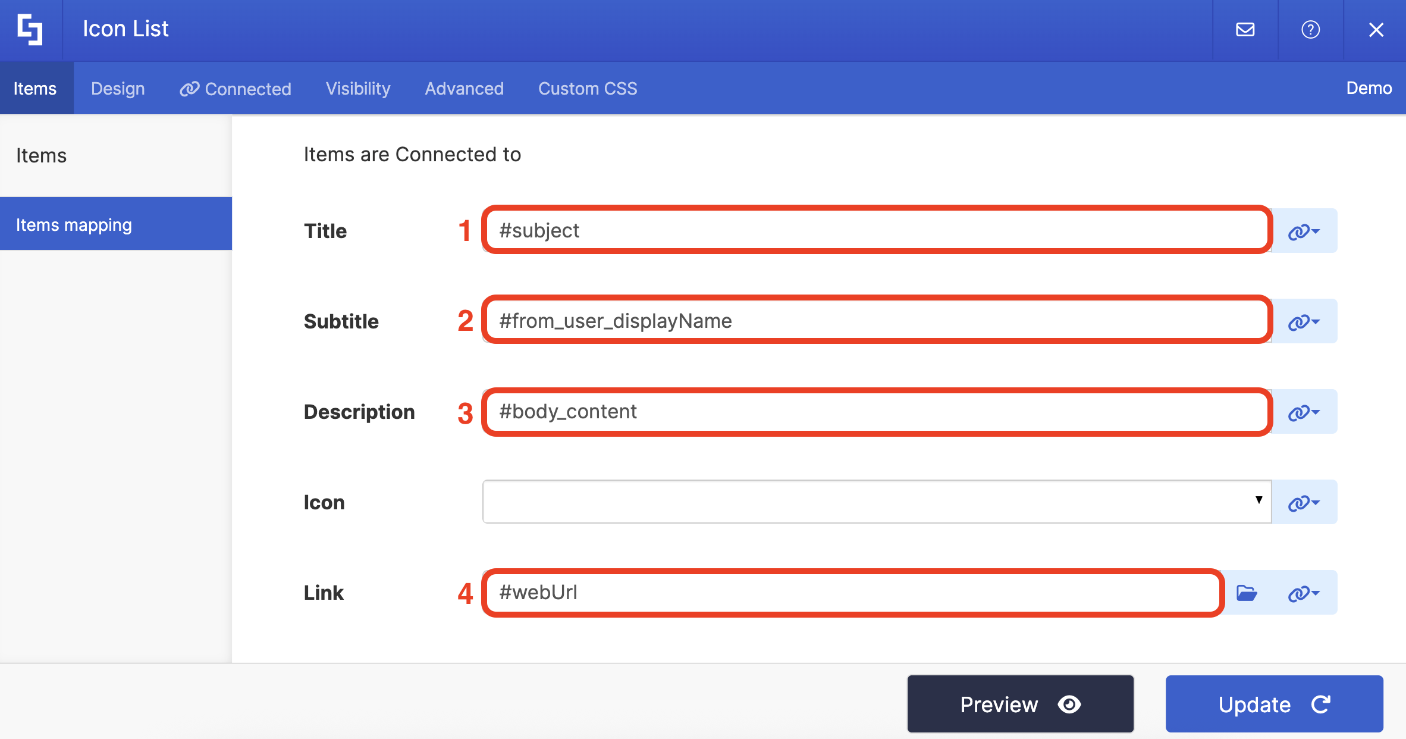Open connect link icon for Link field
The width and height of the screenshot is (1406, 739).
pos(1304,593)
